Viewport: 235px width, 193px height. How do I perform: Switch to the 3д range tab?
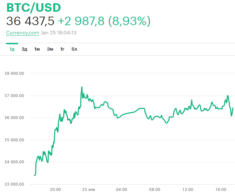[24, 49]
